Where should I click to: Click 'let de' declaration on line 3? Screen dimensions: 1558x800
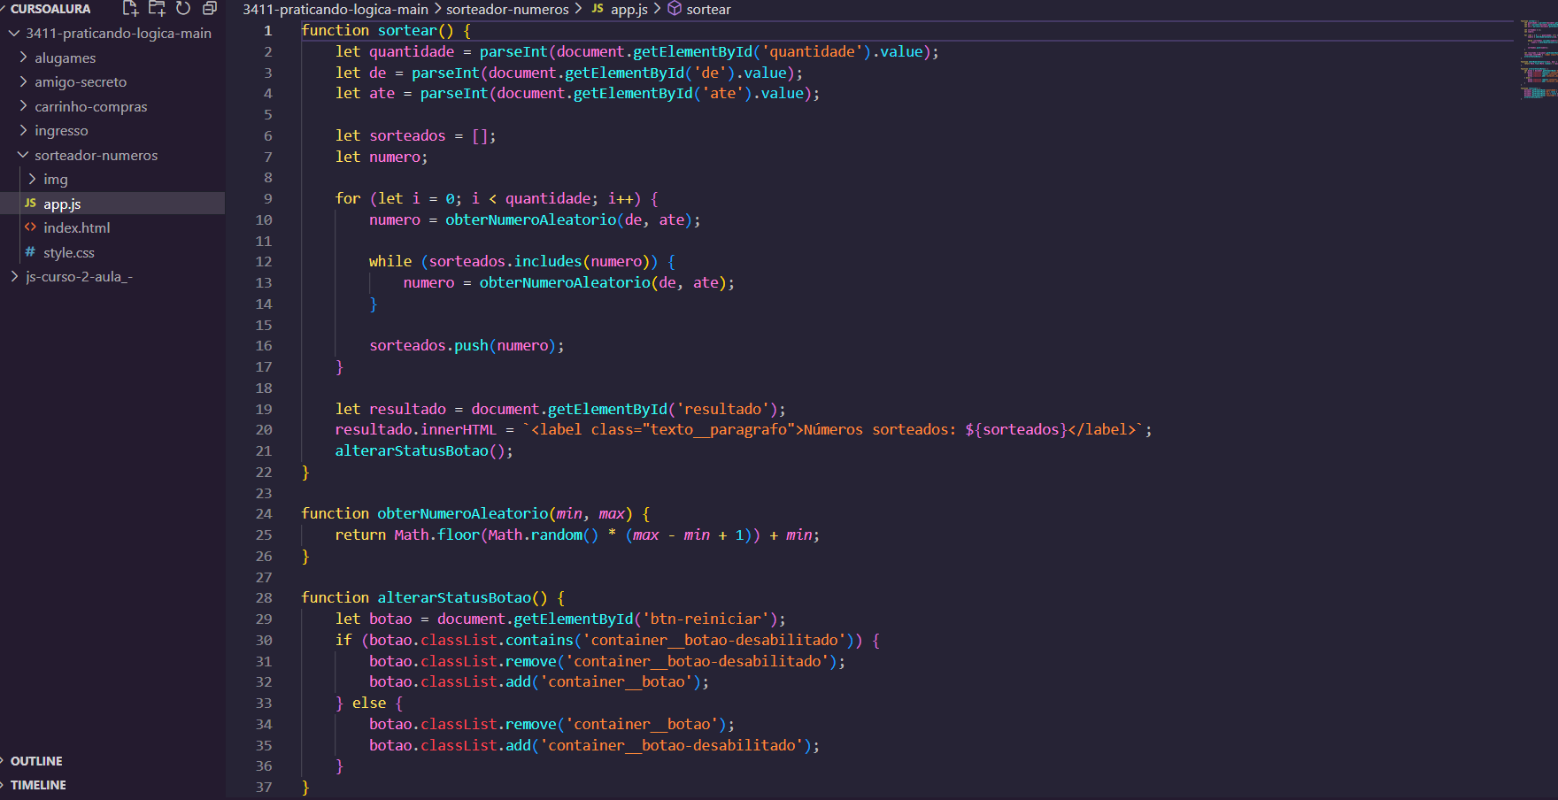tap(361, 73)
